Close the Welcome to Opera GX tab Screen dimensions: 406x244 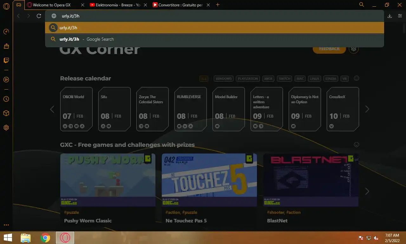(x=82, y=5)
